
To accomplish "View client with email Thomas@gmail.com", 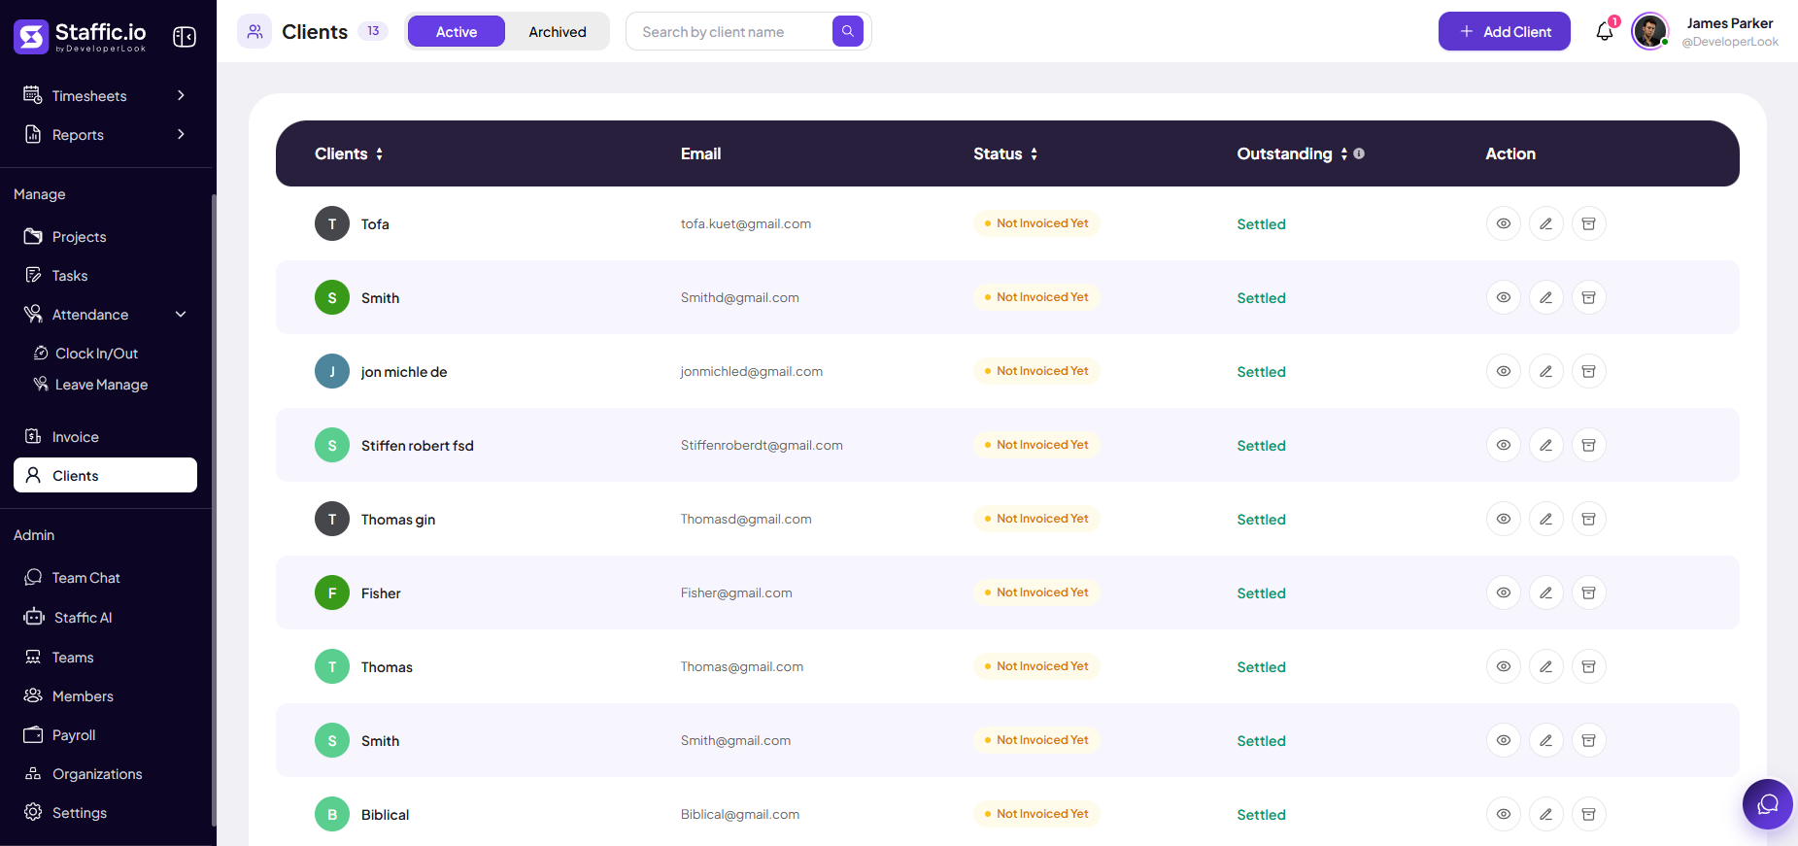I will click(x=1504, y=666).
